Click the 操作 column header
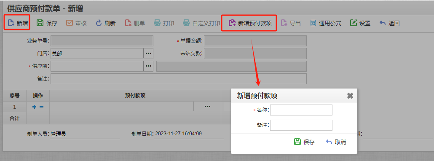Image resolution: width=434 pixels, height=161 pixels. click(38, 96)
